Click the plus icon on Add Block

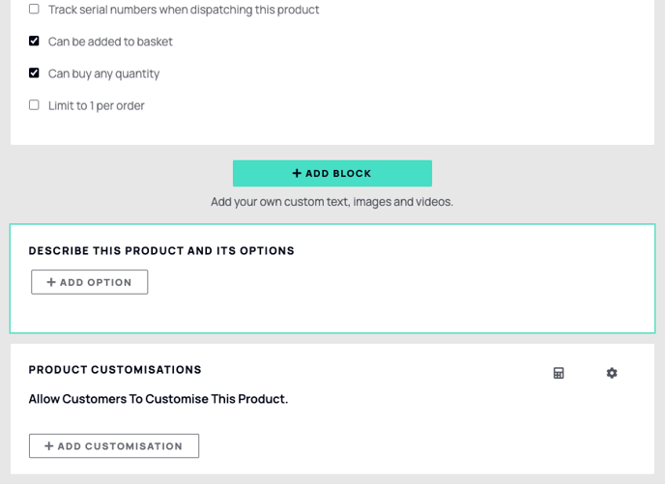point(297,173)
